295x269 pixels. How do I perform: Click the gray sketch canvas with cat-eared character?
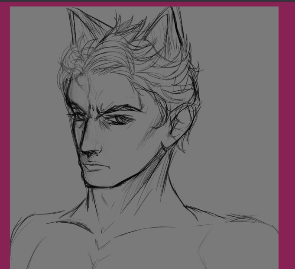(144, 138)
